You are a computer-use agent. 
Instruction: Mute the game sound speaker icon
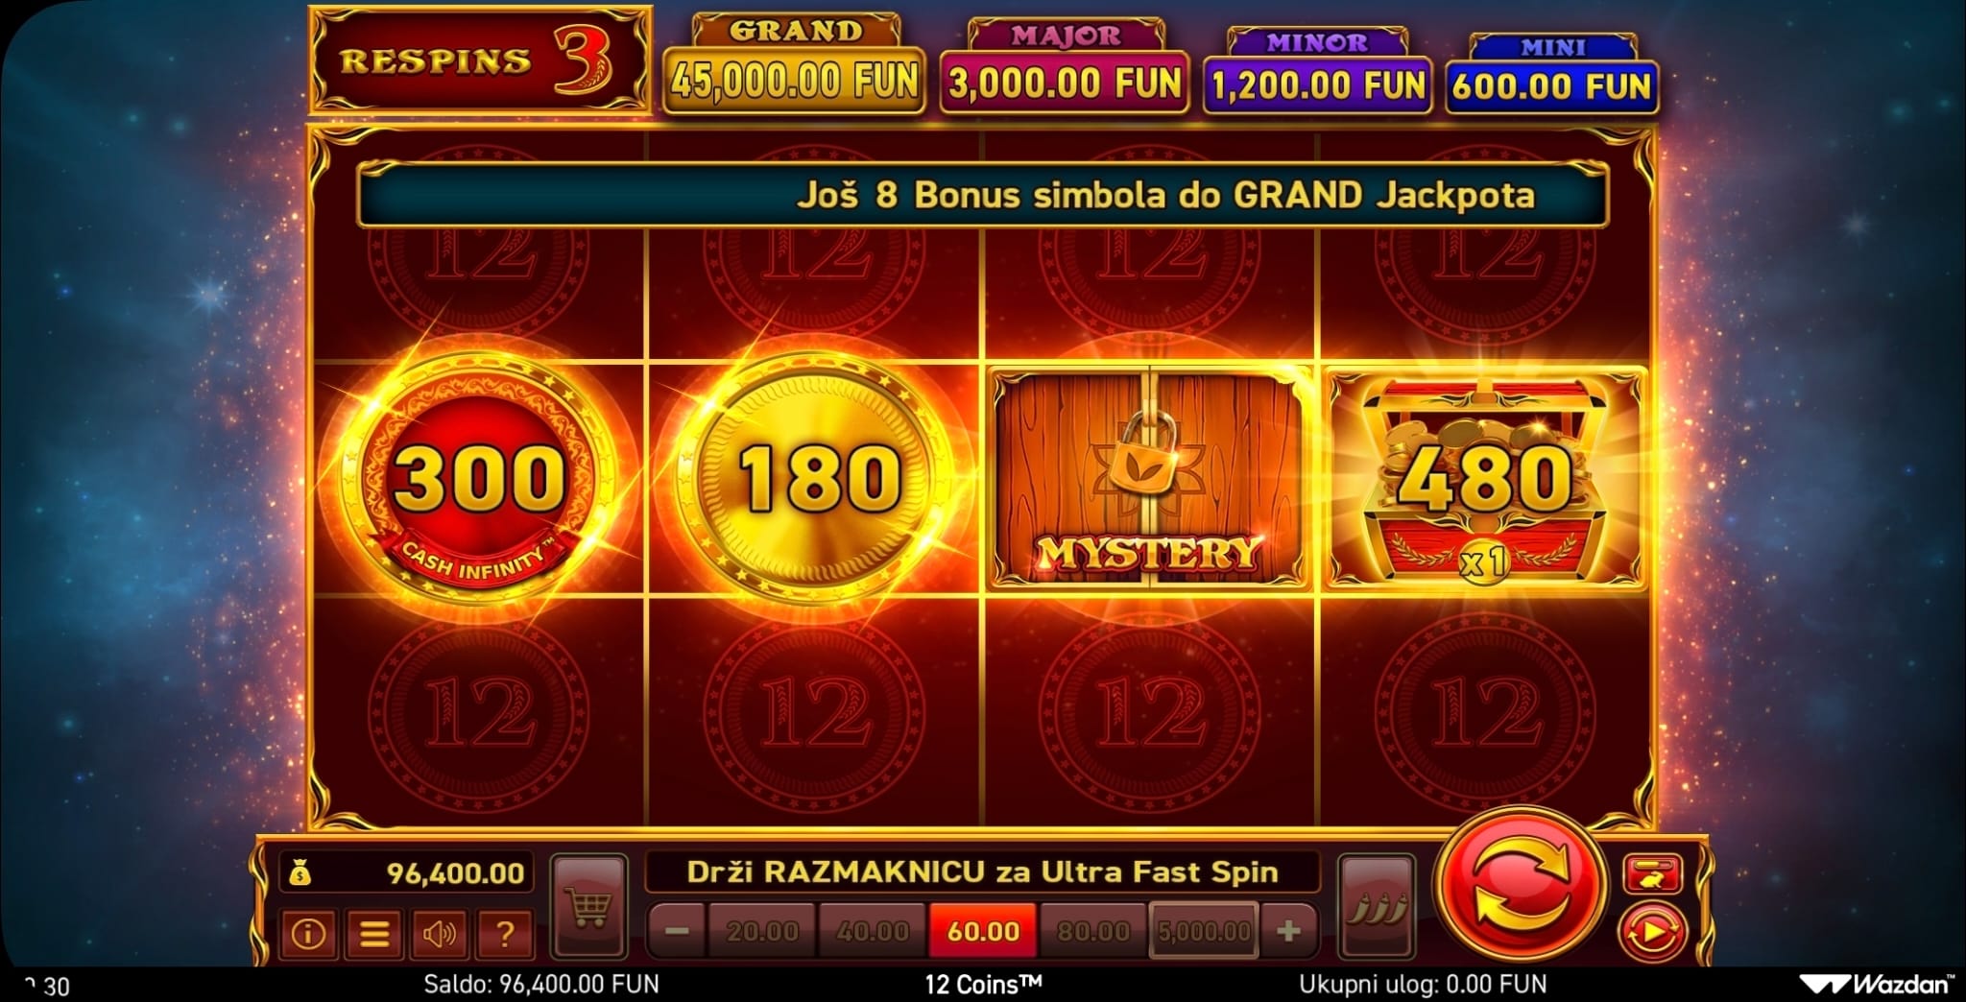pyautogui.click(x=440, y=932)
